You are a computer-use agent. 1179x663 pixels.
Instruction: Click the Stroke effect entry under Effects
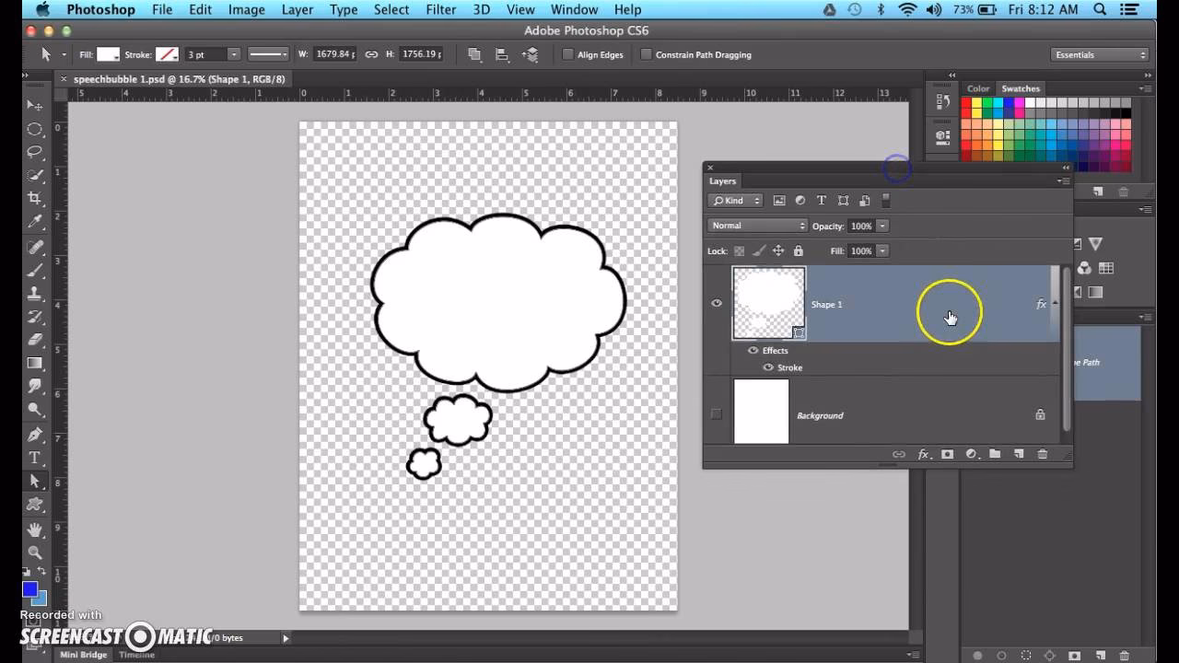[789, 367]
